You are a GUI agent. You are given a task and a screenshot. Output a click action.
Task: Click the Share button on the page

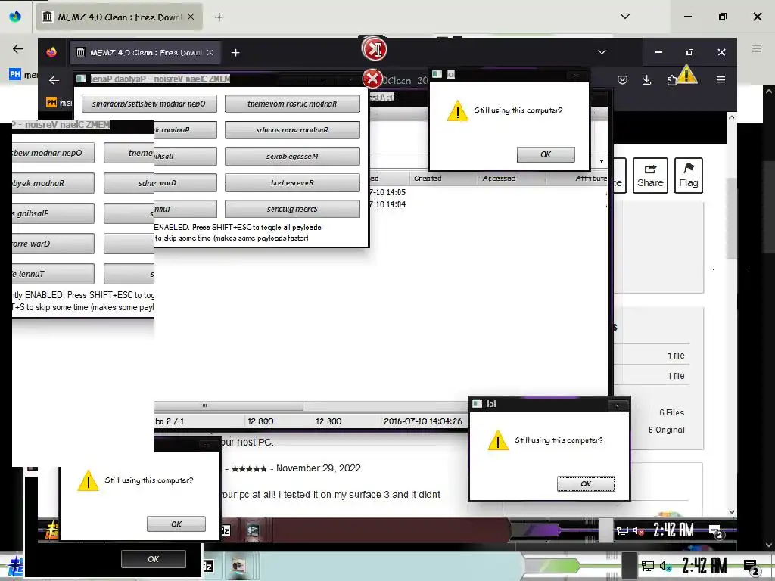point(650,176)
